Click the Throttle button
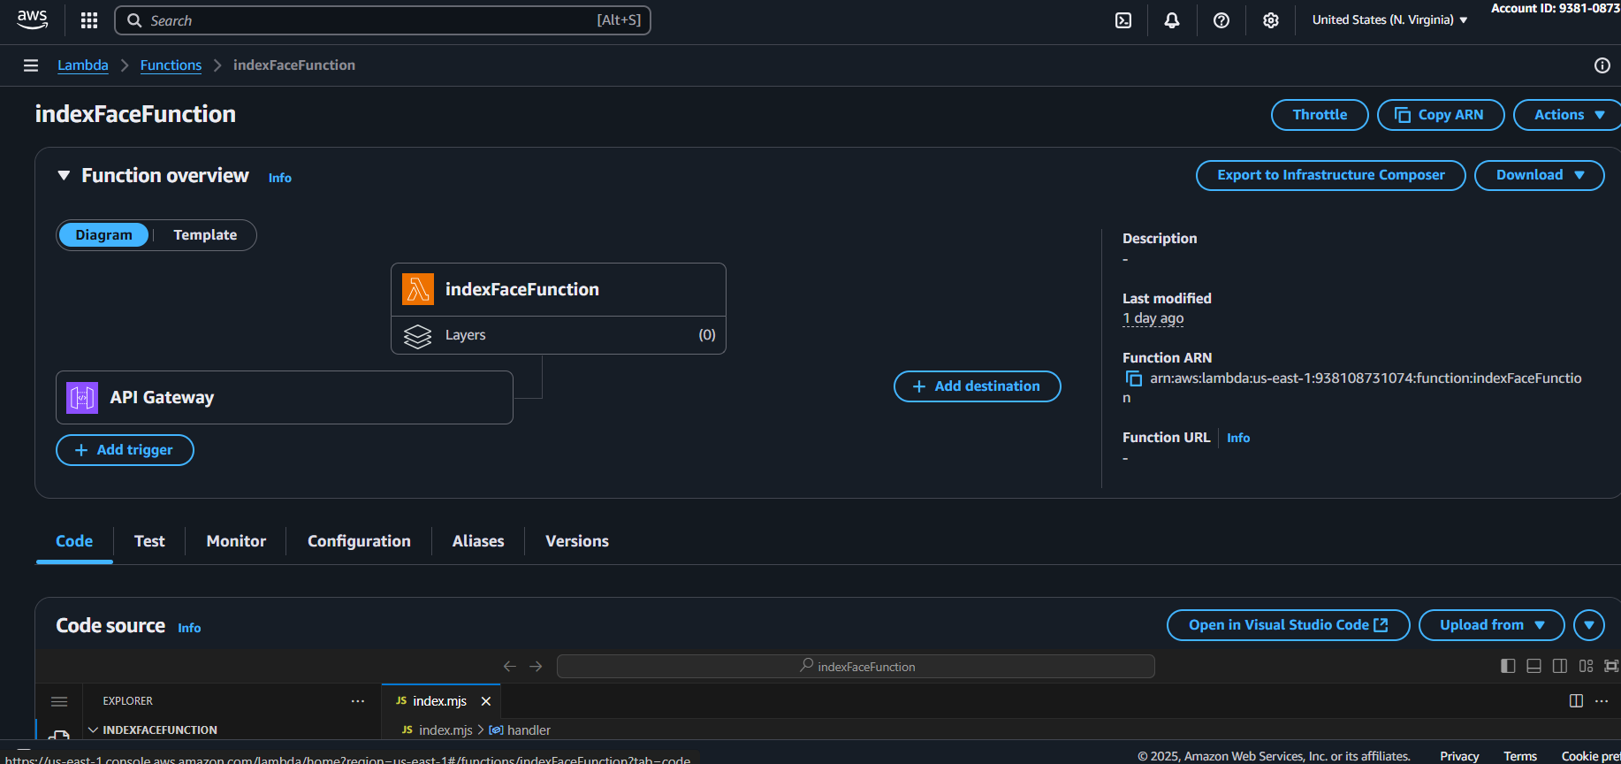Viewport: 1621px width, 764px height. click(1320, 115)
